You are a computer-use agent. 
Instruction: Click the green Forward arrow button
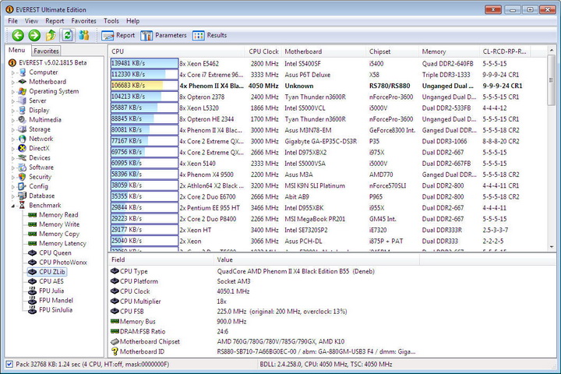click(34, 35)
